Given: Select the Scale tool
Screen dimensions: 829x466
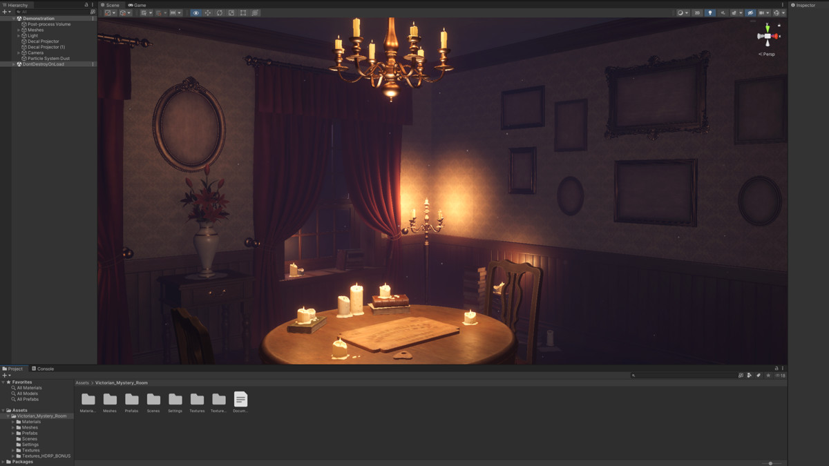Looking at the screenshot, I should 231,12.
